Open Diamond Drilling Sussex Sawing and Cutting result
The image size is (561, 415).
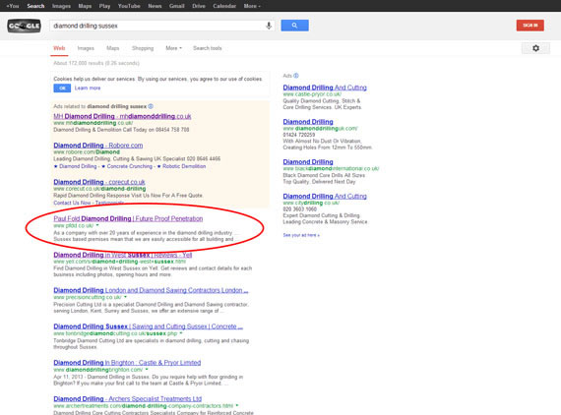148,326
